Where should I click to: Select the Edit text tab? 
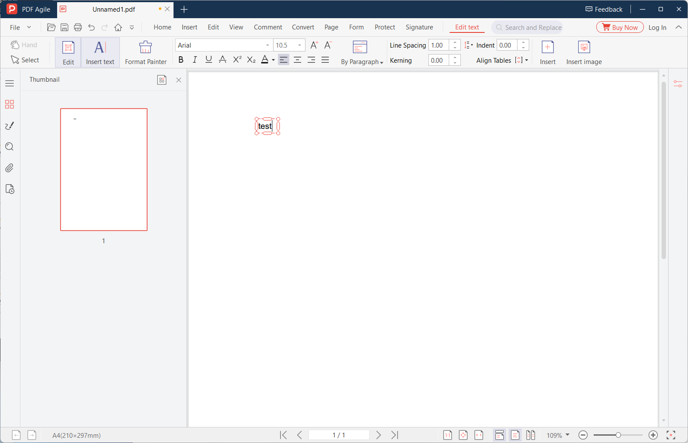467,27
